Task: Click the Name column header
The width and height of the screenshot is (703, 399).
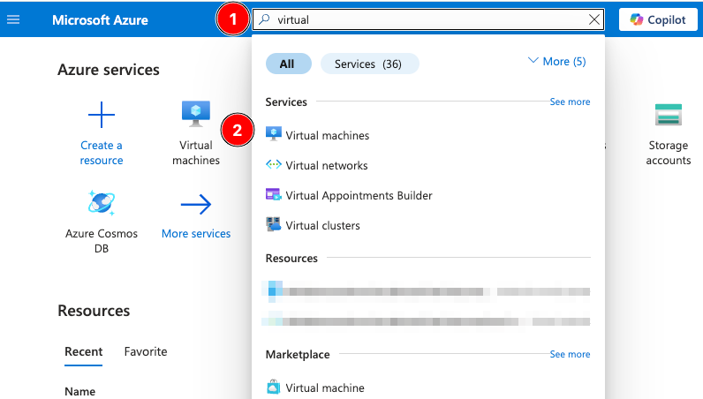Action: [x=79, y=391]
